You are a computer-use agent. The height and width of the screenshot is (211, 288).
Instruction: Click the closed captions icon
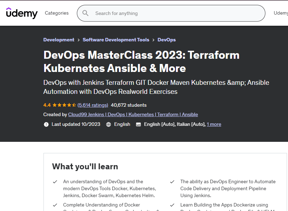point(138,124)
